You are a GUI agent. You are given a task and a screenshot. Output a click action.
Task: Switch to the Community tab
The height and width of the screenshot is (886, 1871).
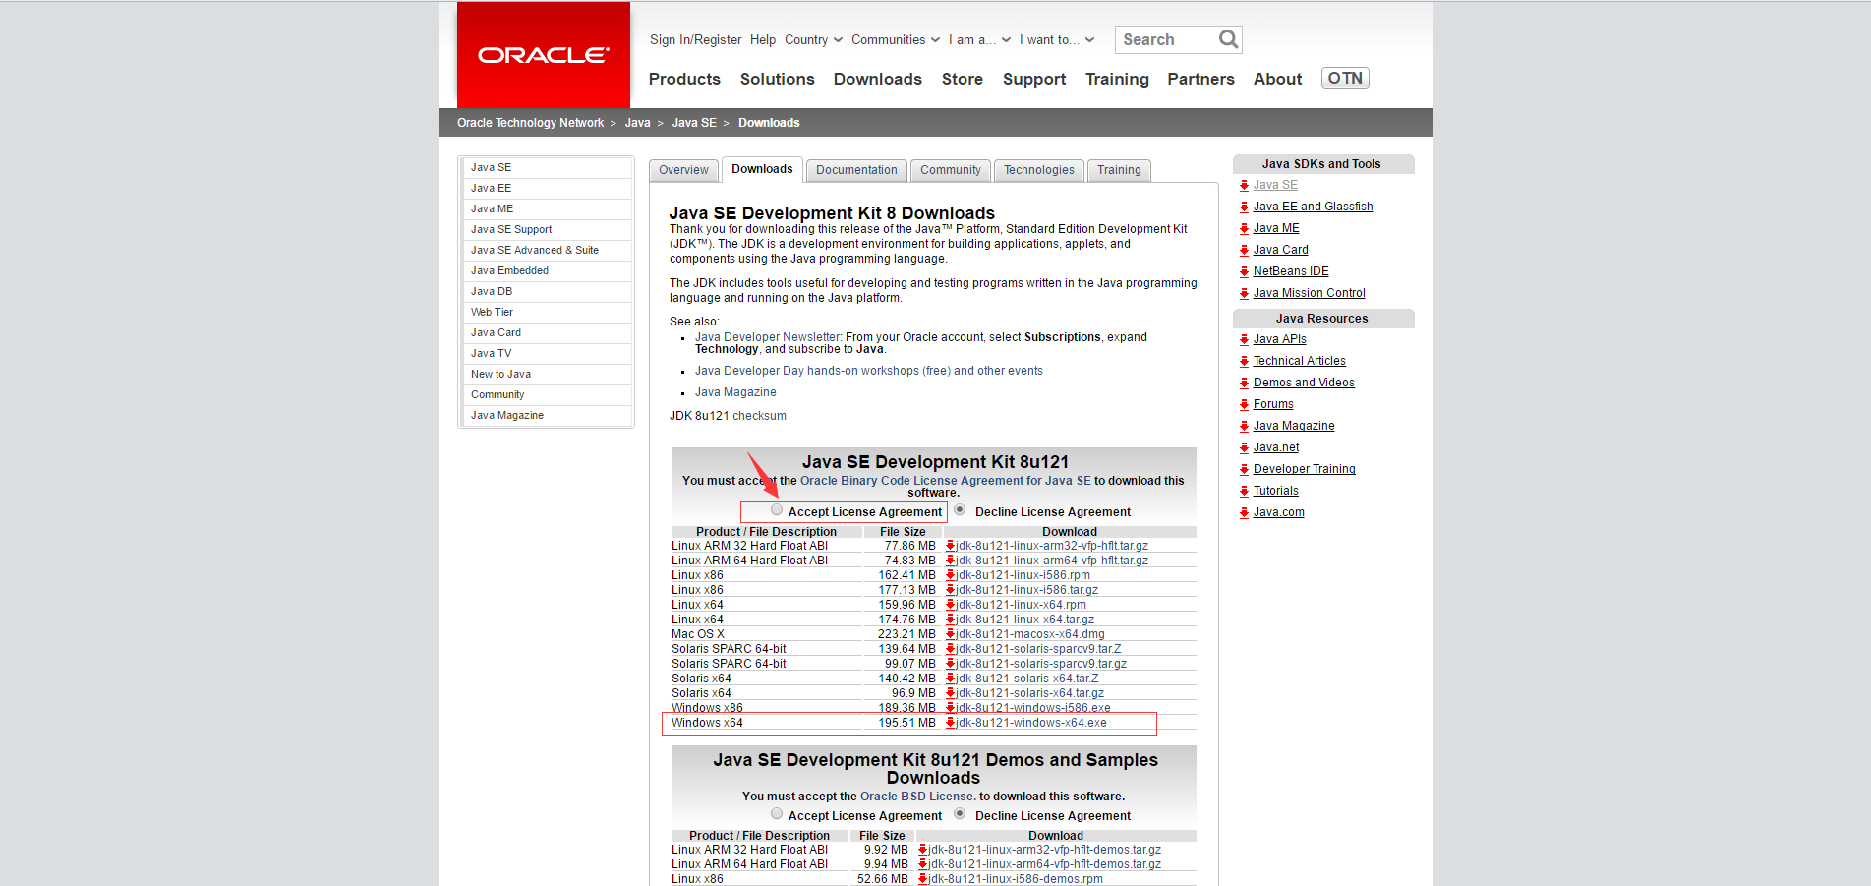(x=951, y=170)
